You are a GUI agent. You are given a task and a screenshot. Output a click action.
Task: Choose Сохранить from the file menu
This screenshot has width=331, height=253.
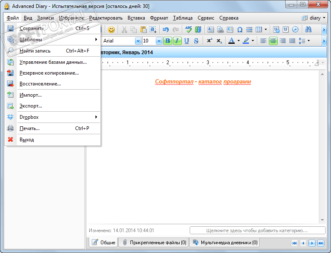[x=52, y=28]
